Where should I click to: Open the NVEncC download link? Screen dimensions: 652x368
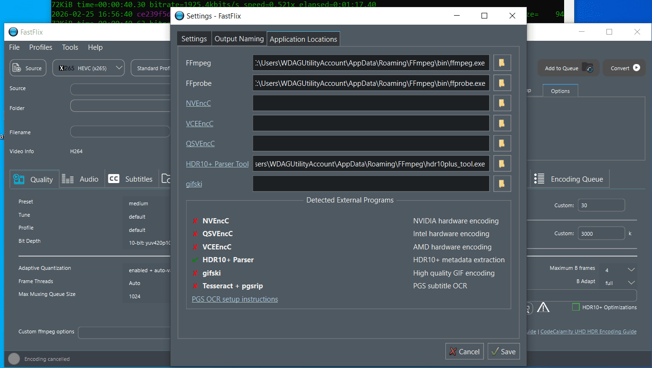tap(198, 103)
